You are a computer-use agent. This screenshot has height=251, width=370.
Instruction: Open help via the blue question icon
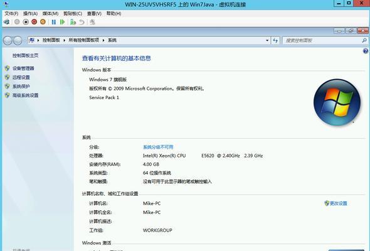tap(366, 51)
